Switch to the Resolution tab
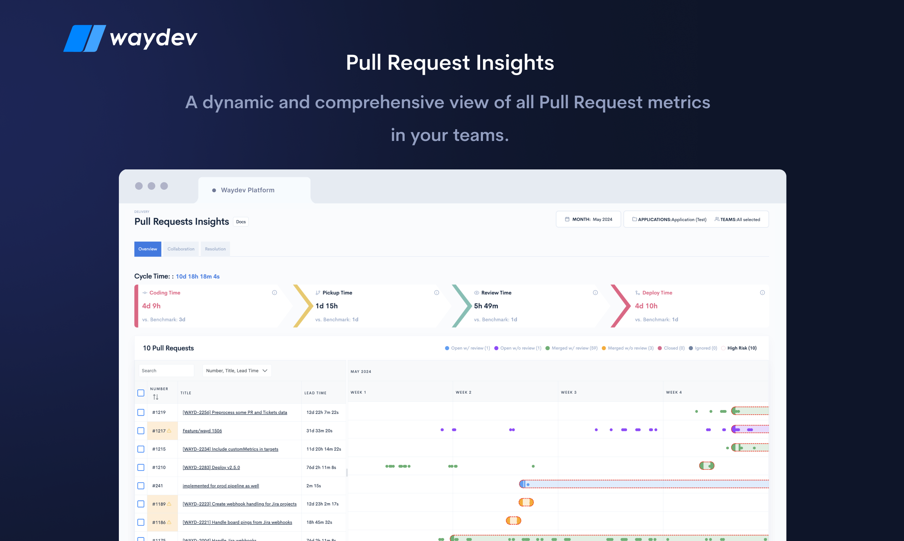 click(215, 249)
